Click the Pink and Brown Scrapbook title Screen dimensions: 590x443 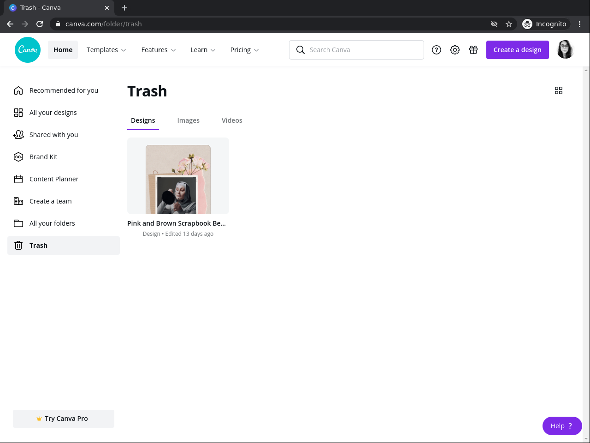177,223
